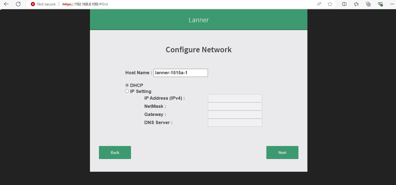
Task: Click the green Next button
Action: point(282,152)
